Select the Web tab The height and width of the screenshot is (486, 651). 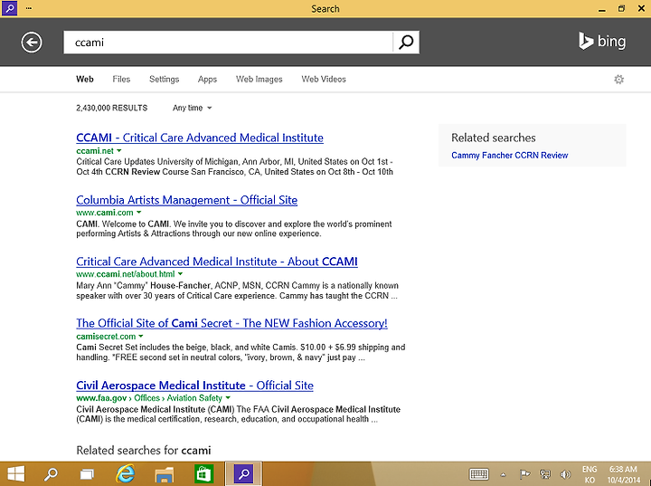[x=85, y=79]
